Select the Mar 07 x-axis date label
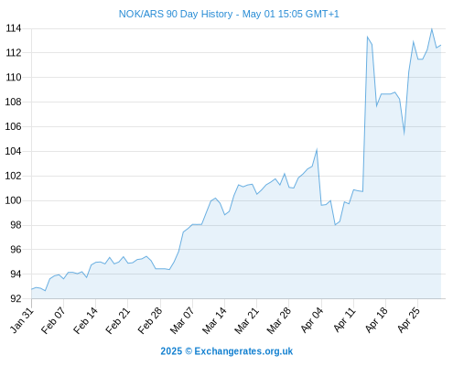The height and width of the screenshot is (366, 453). [182, 320]
